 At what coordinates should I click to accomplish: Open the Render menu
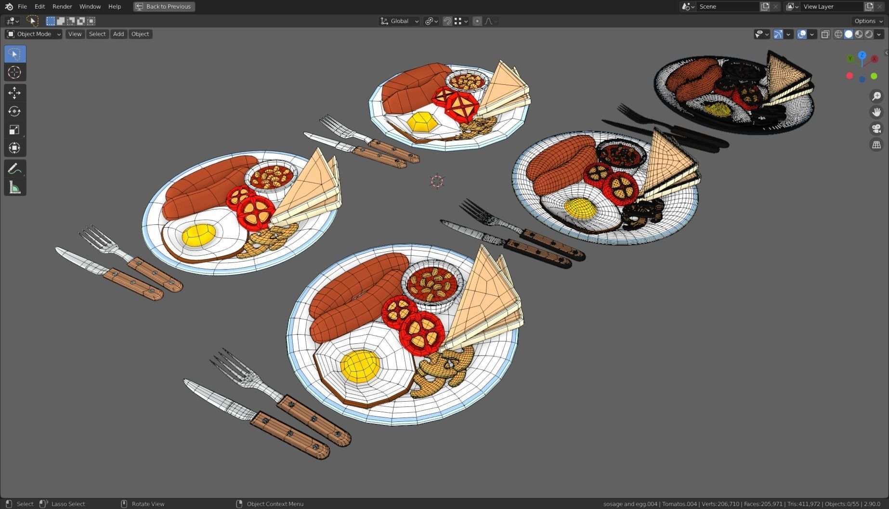[x=62, y=7]
